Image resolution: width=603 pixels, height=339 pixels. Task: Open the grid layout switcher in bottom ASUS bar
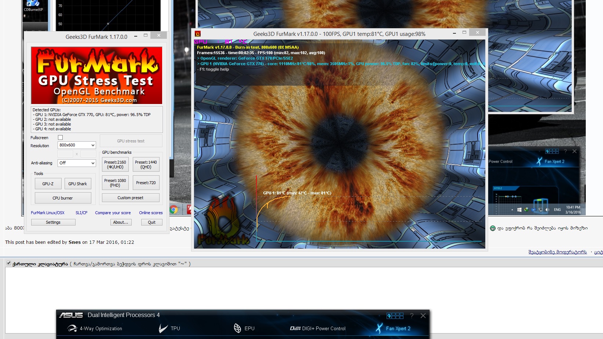(395, 316)
